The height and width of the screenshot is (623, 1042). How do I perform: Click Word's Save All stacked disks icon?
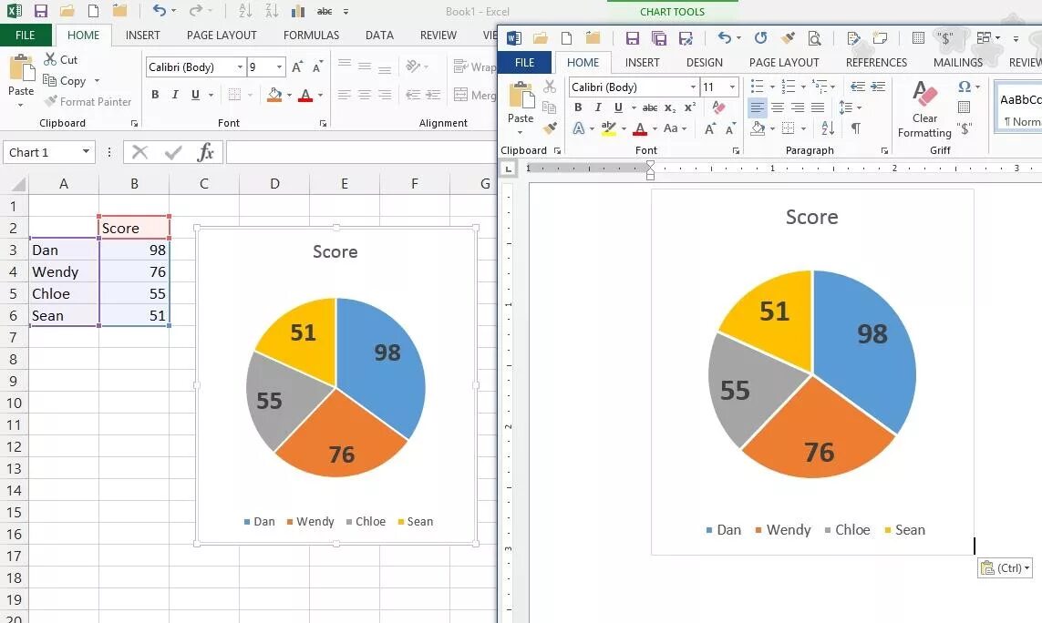(658, 38)
